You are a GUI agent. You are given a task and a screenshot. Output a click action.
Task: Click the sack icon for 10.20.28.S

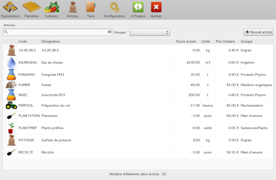pyautogui.click(x=11, y=50)
